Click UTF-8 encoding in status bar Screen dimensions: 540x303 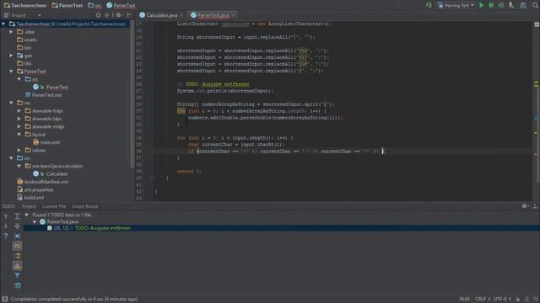[x=503, y=300]
